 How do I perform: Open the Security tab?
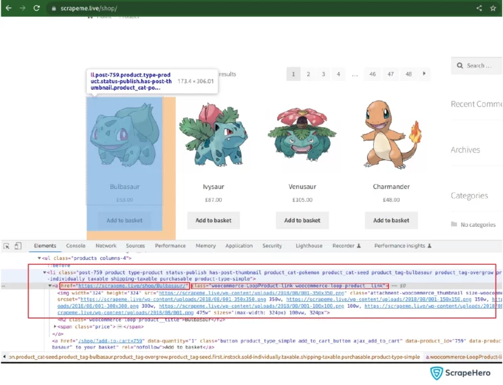click(x=272, y=246)
